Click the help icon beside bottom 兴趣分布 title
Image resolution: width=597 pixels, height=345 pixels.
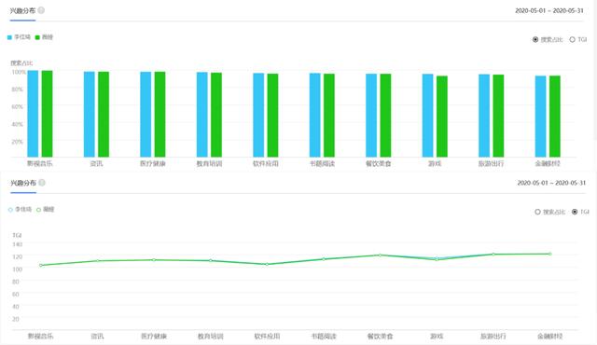(x=42, y=183)
